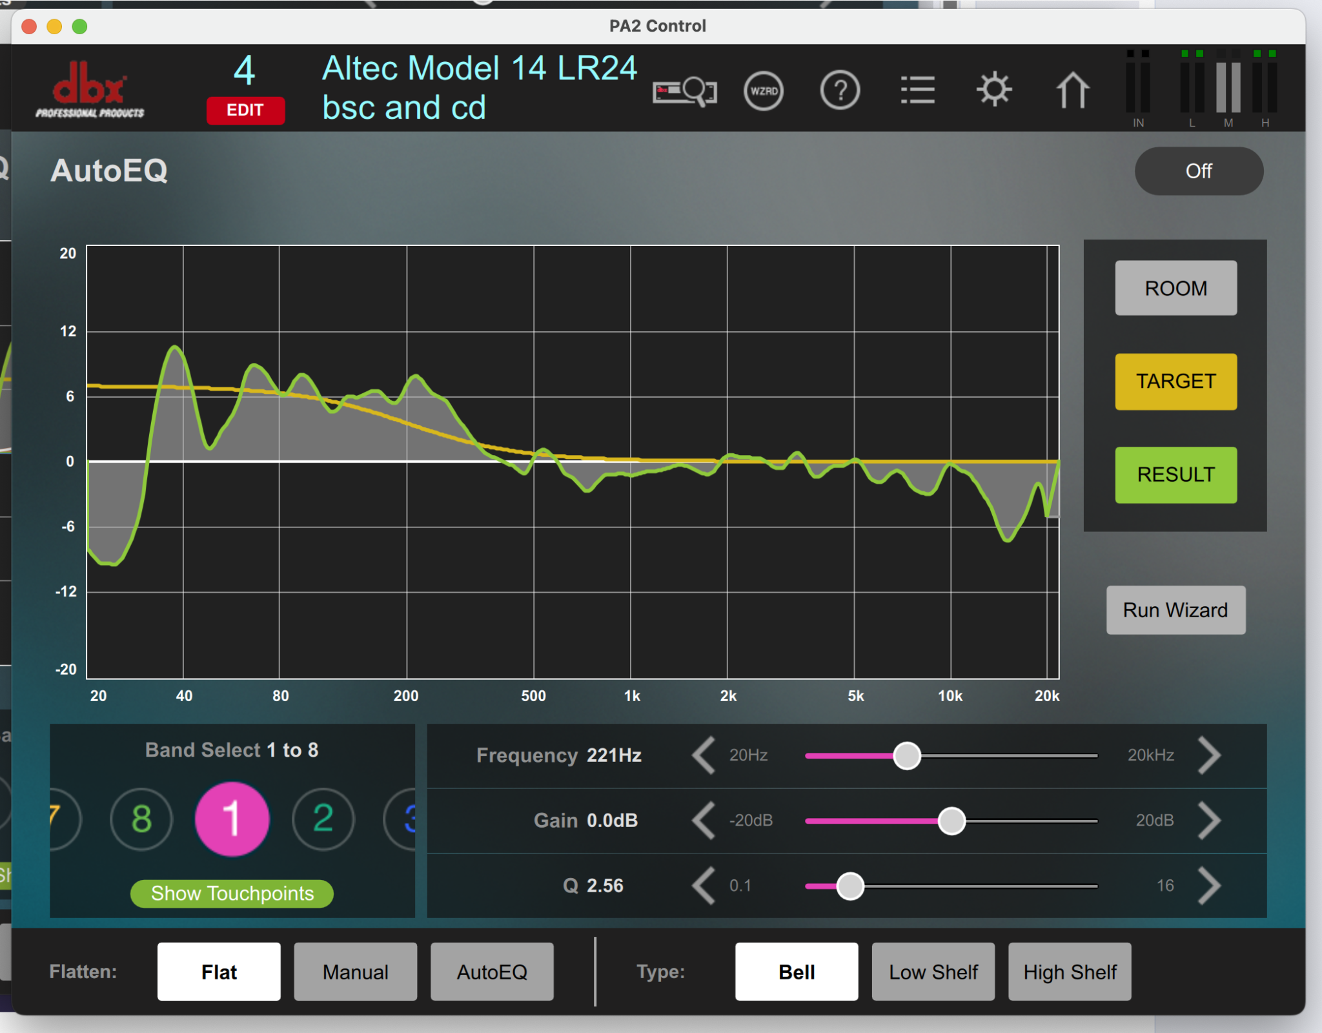
Task: Select EQ band 2
Action: click(323, 819)
